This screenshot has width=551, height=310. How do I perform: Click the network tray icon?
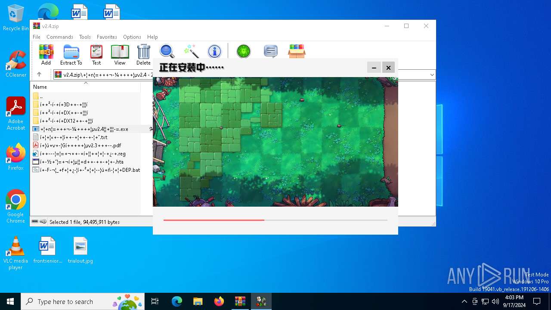tap(485, 301)
